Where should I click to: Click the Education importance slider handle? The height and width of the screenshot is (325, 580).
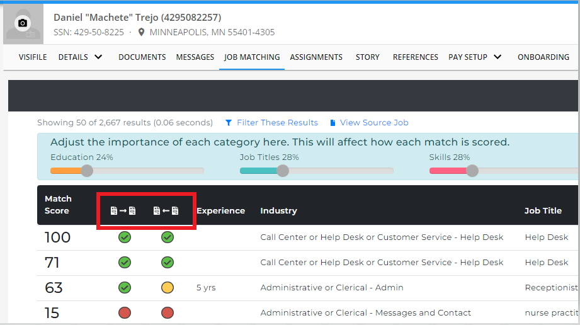(88, 171)
